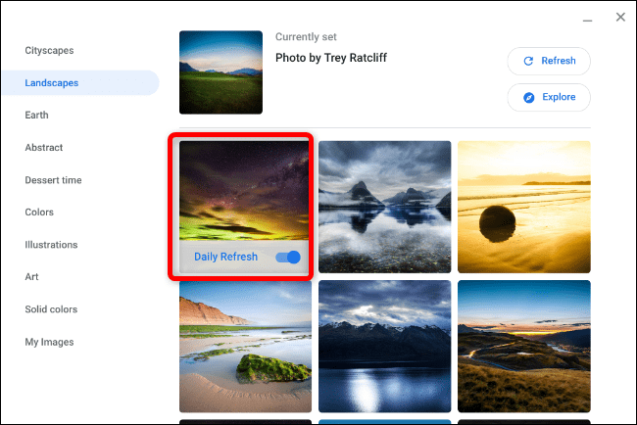Select the dark snowy mountain lake wallpaper

tap(385, 347)
